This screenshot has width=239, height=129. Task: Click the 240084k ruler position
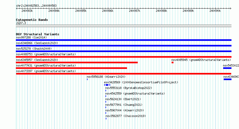[x=54, y=11]
